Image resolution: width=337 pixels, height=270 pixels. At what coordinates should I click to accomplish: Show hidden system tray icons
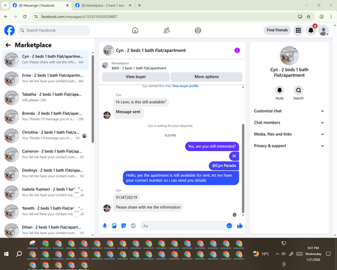click(278, 254)
